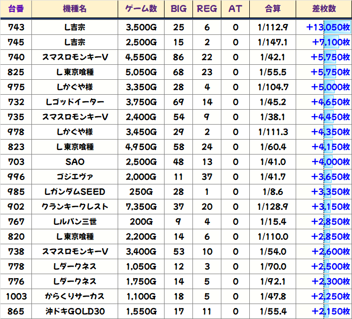
Task: Select the クランキークレスト machine name
Action: [75, 207]
